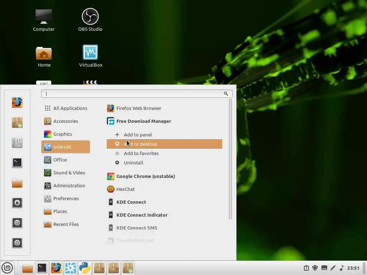Click the Software Manager panel icon
Screen dimensions: 367x275
click(128, 268)
